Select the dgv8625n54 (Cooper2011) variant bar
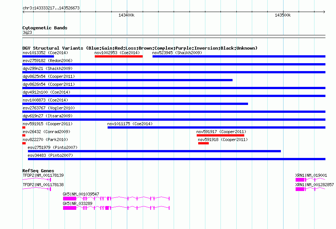Viewport: 336px width, 229px height. [128, 80]
